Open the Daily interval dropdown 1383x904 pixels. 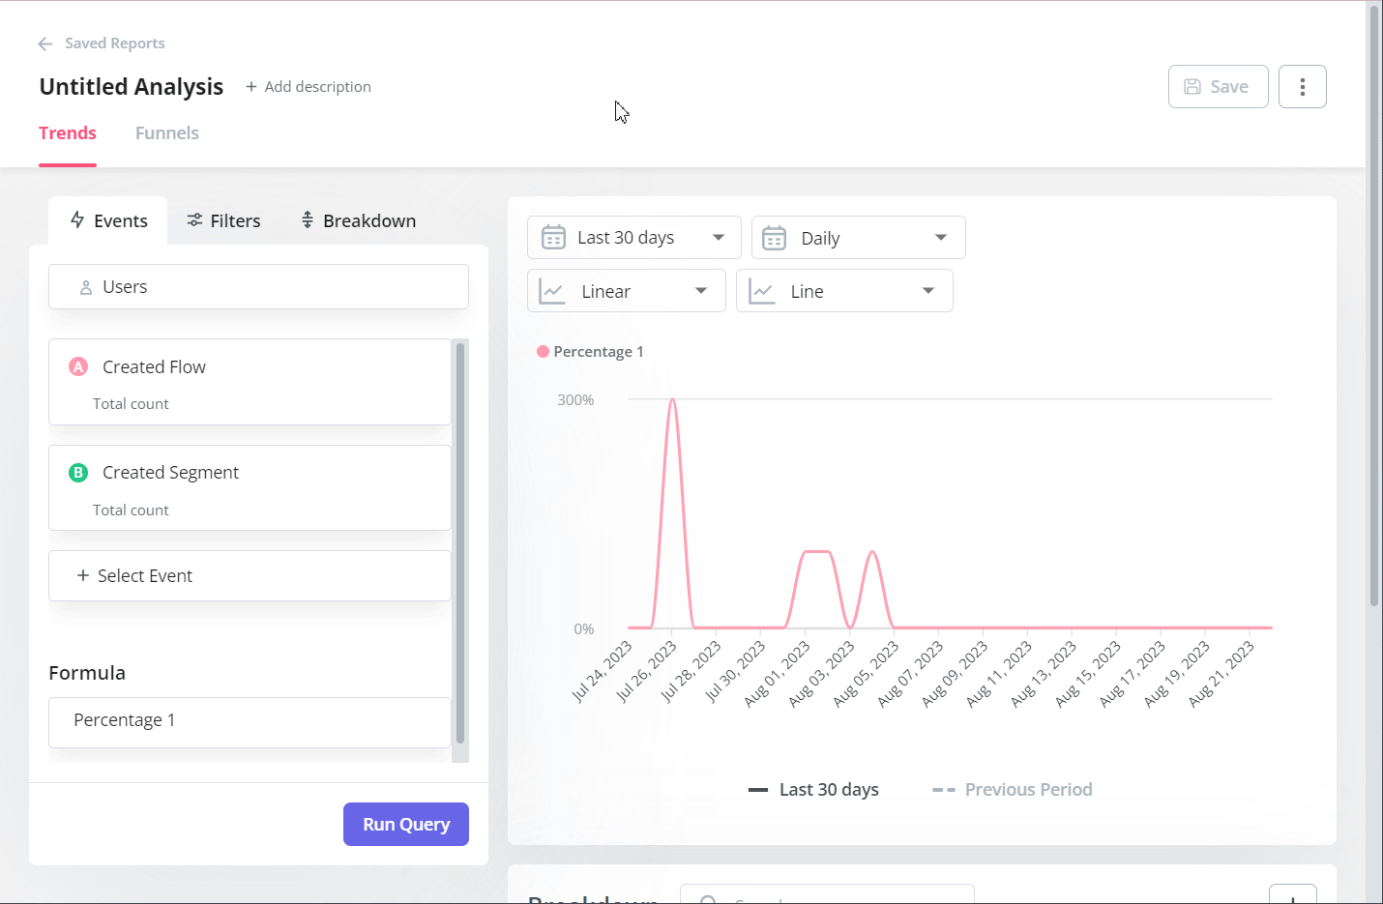pos(859,238)
